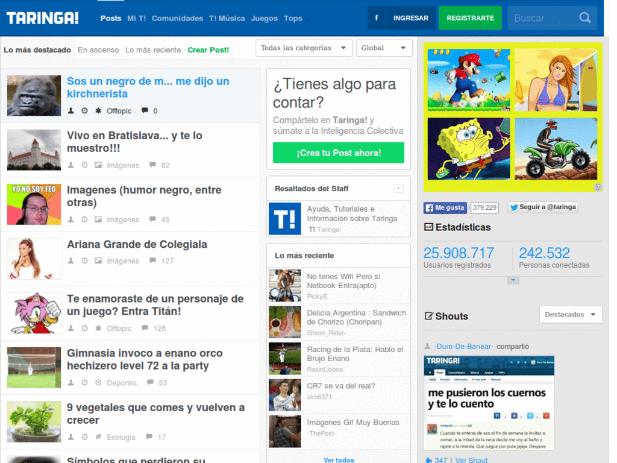
Task: Click the thumbs up icon beside 347
Action: [x=428, y=460]
